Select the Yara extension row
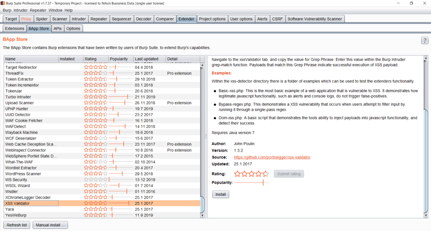This screenshot has height=231, width=431. click(x=102, y=209)
